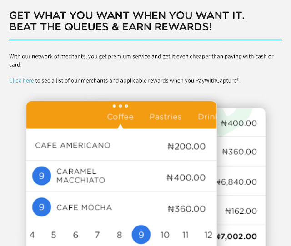The image size is (291, 246).
Task: Pick quantity 10 on the number selector
Action: pyautogui.click(x=165, y=235)
